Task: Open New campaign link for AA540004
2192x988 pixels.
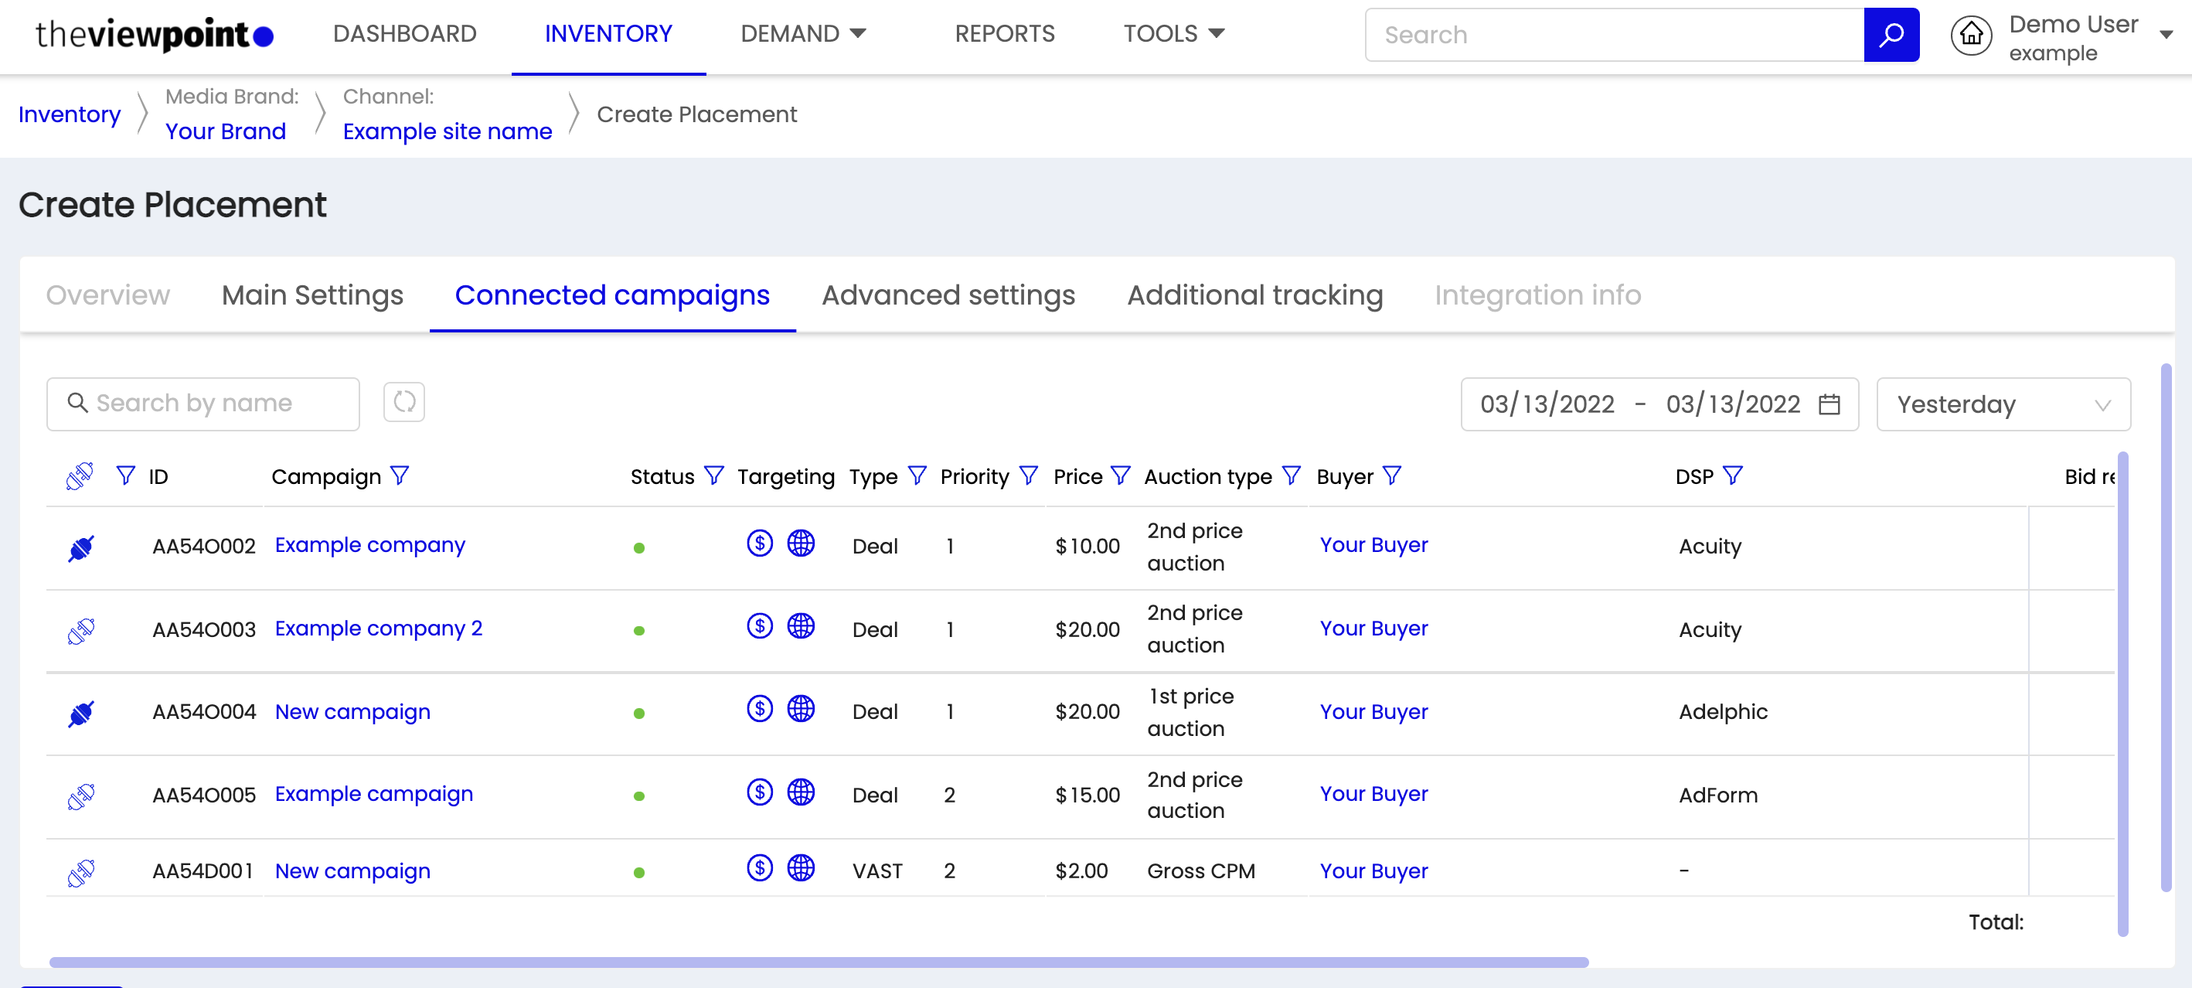Action: coord(352,711)
